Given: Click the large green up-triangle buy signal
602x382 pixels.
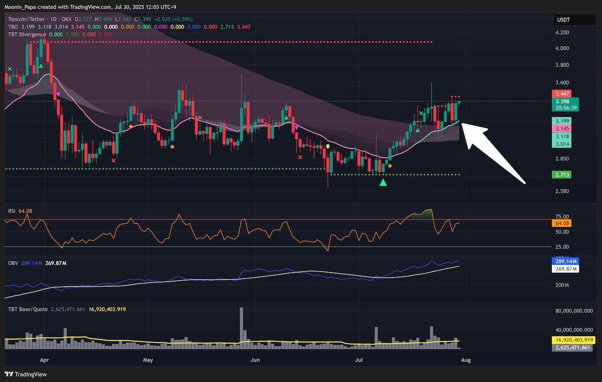Looking at the screenshot, I should 383,182.
